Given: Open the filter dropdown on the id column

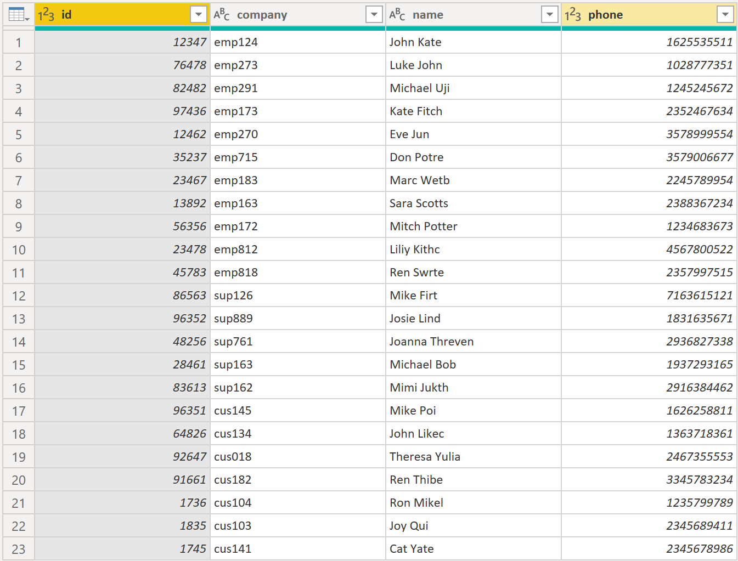Looking at the screenshot, I should pos(199,14).
